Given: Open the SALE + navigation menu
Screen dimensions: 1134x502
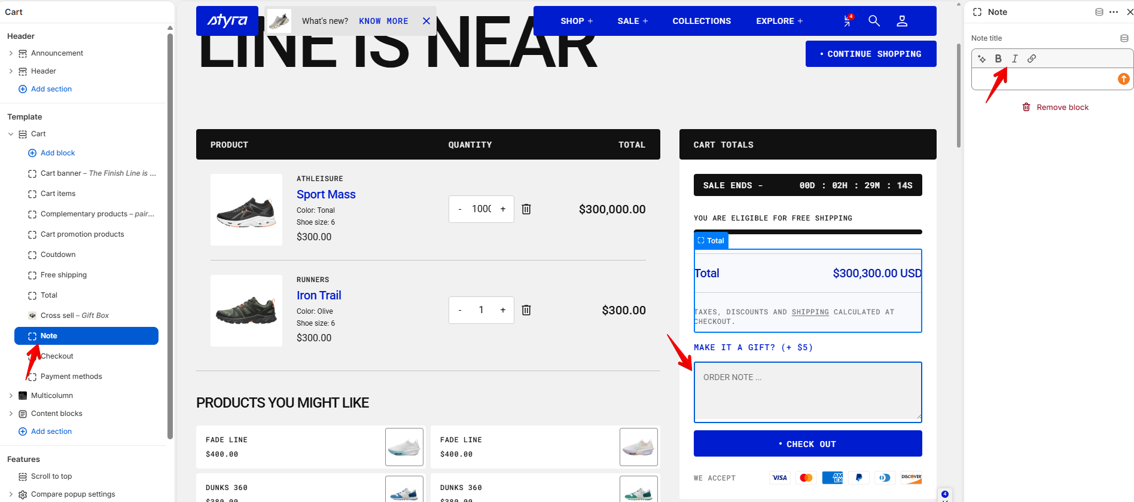Looking at the screenshot, I should pos(633,21).
